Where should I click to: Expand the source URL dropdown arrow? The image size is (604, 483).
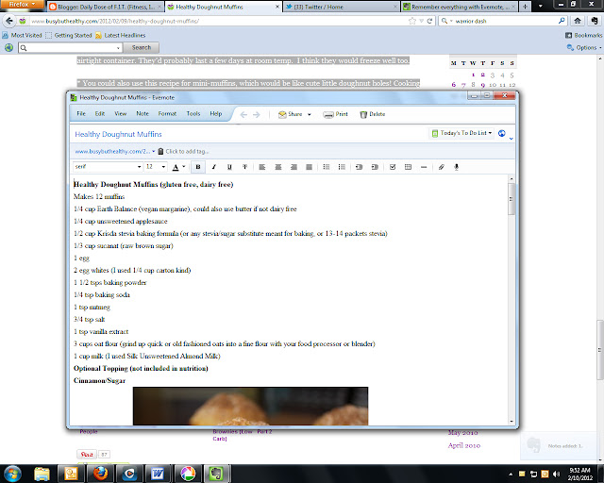coord(154,151)
